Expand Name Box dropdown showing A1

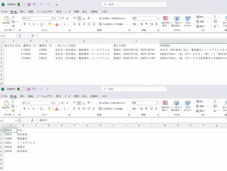click(x=16, y=120)
